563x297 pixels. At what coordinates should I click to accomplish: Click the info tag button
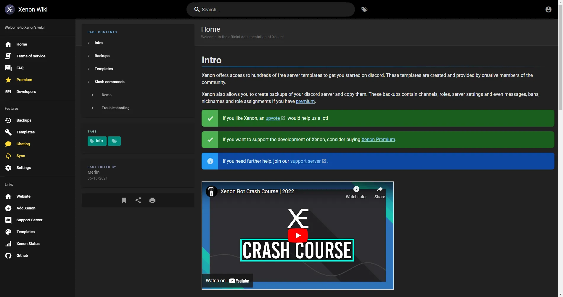[97, 141]
